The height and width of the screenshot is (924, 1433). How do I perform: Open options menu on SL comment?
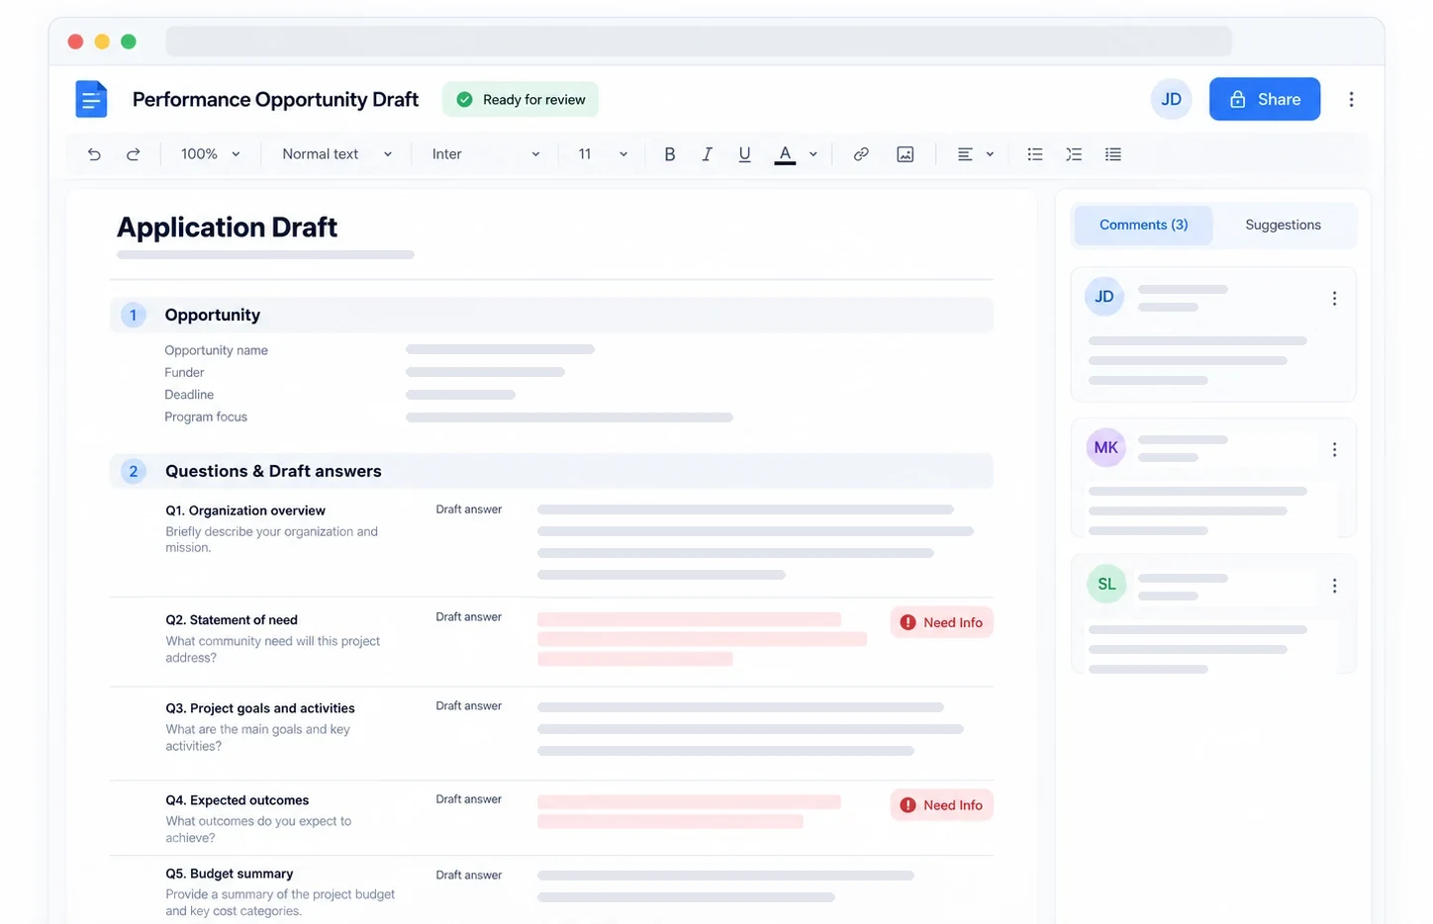coord(1334,586)
